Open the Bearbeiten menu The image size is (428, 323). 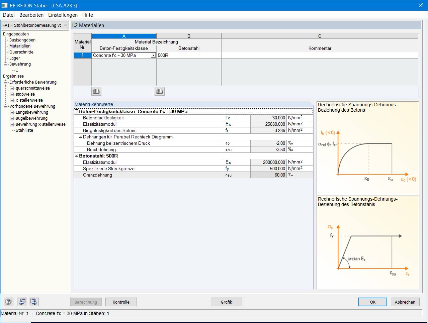(31, 15)
